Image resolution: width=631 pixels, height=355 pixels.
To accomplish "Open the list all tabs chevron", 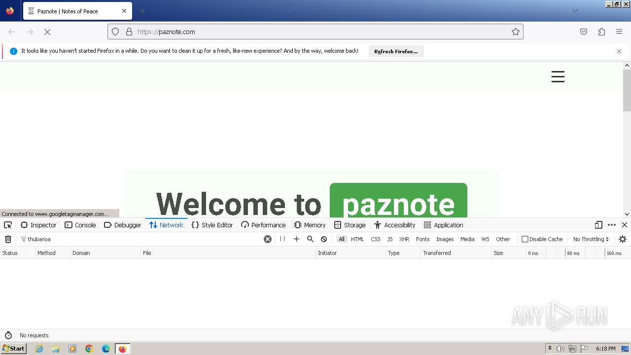I will pos(575,11).
